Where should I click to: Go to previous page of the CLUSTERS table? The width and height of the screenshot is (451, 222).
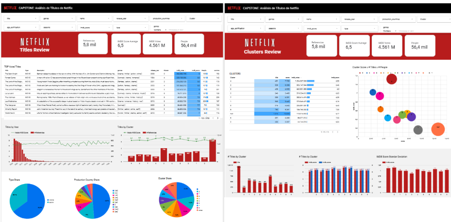click(x=333, y=132)
